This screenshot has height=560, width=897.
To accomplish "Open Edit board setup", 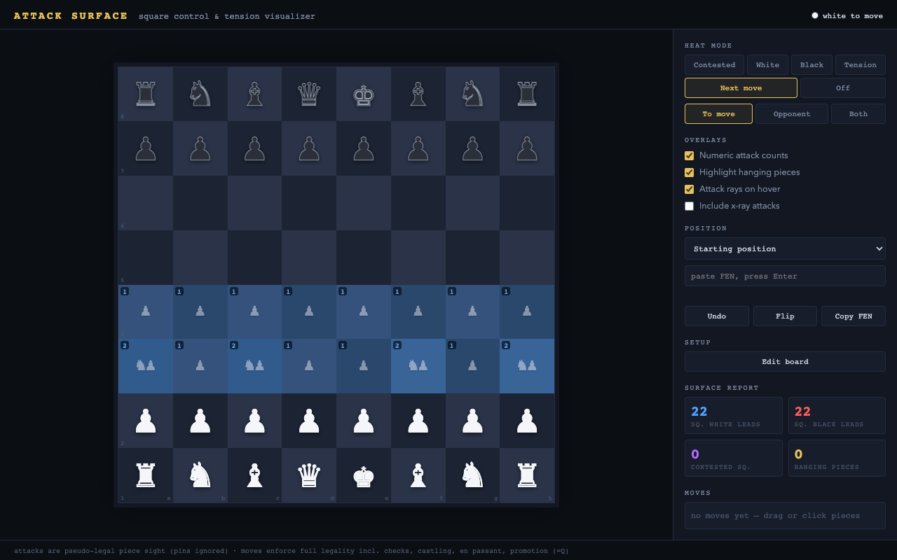I will click(x=785, y=362).
